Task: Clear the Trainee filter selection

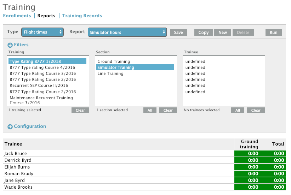Action: pyautogui.click(x=256, y=110)
